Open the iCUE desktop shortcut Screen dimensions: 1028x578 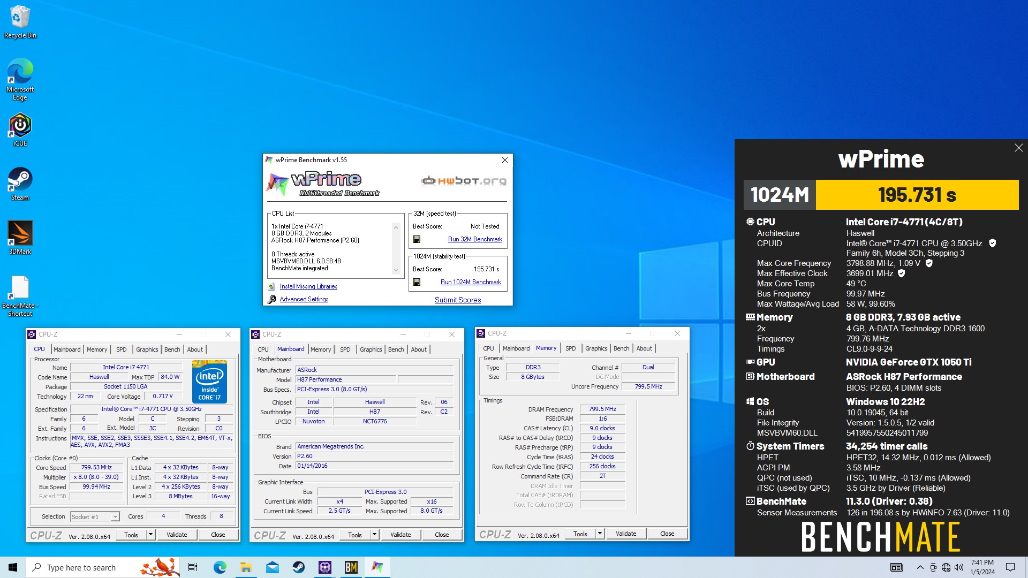(x=20, y=130)
